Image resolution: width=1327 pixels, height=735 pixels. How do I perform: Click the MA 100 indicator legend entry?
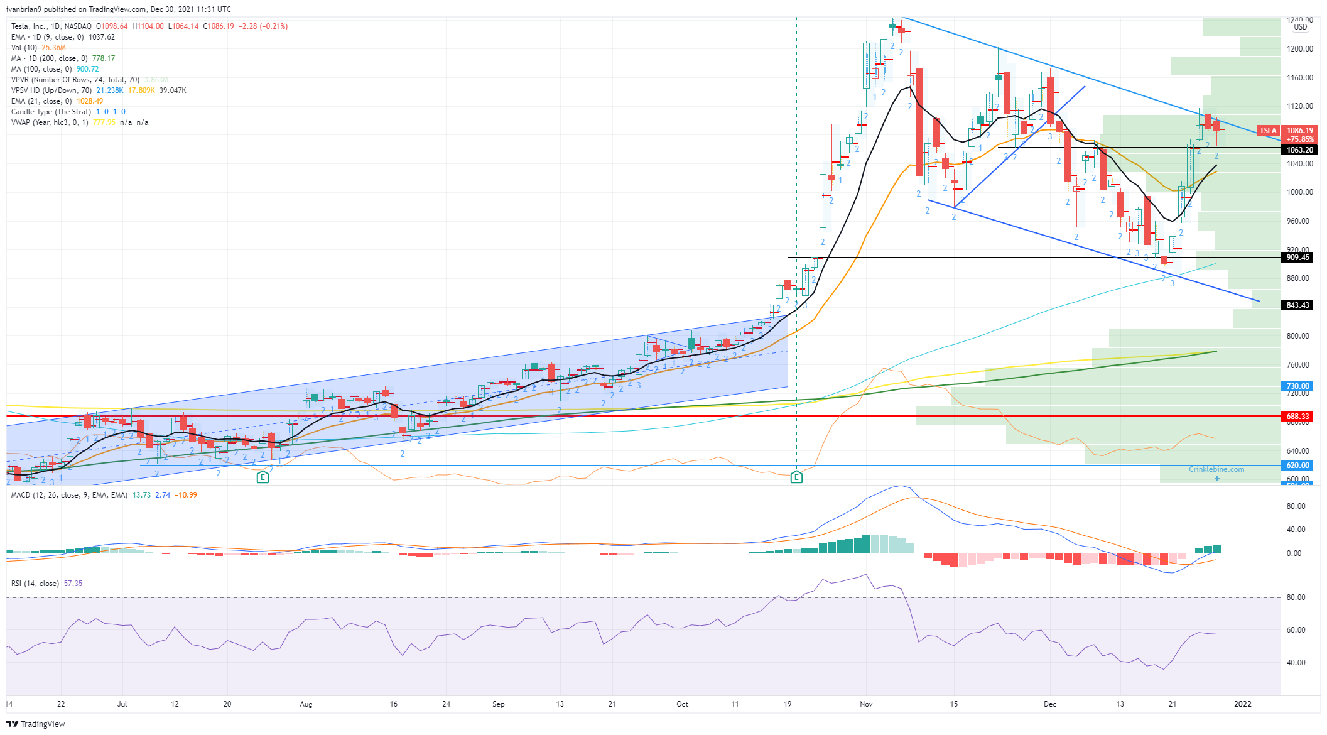(55, 69)
